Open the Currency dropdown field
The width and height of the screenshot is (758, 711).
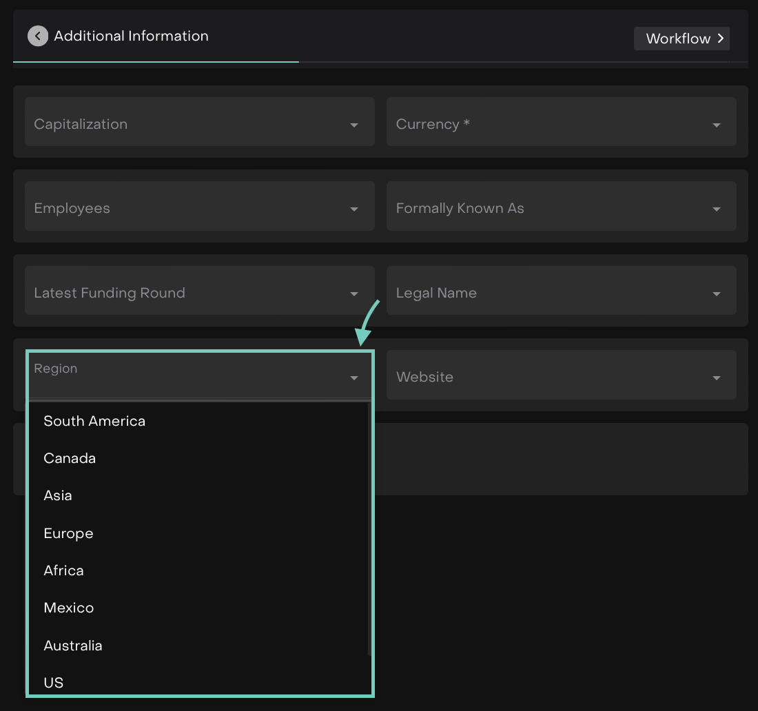coord(561,124)
